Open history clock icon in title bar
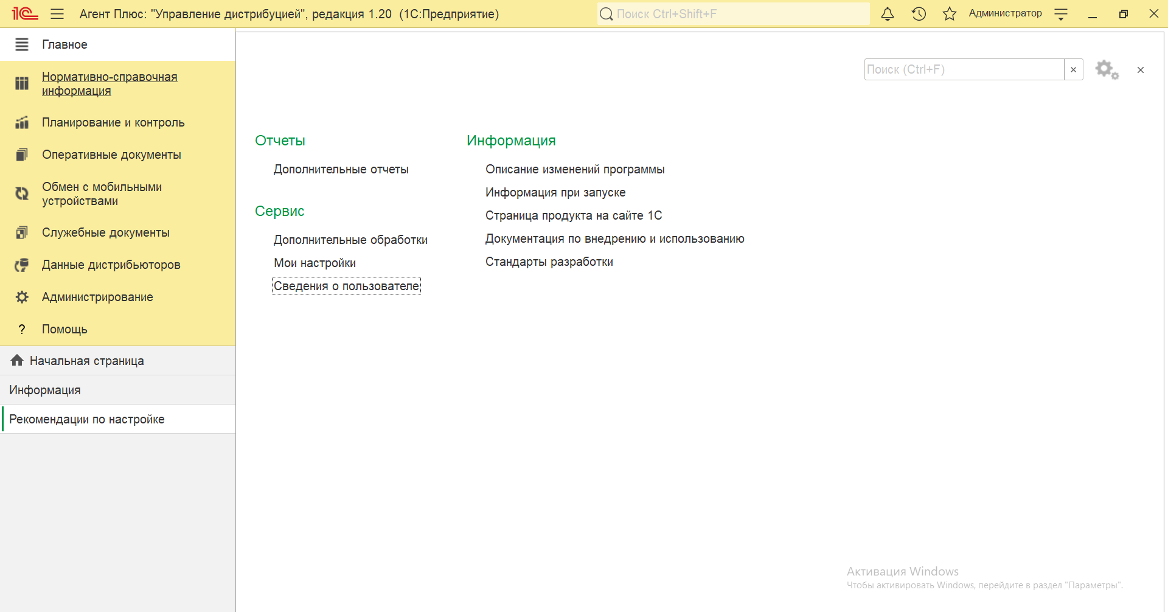This screenshot has height=612, width=1168. [919, 14]
